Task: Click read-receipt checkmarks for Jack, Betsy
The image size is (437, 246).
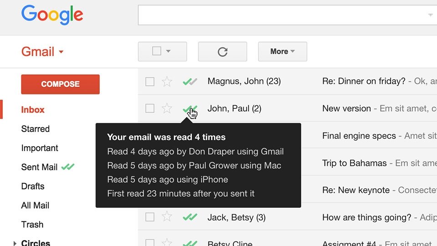Action: (x=190, y=217)
